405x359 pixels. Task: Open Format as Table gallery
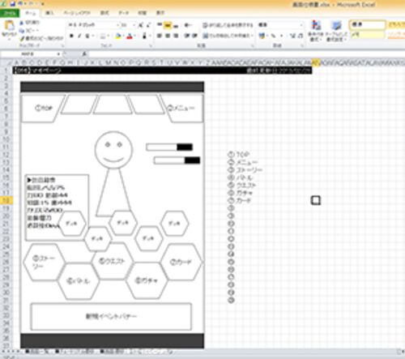[x=336, y=31]
